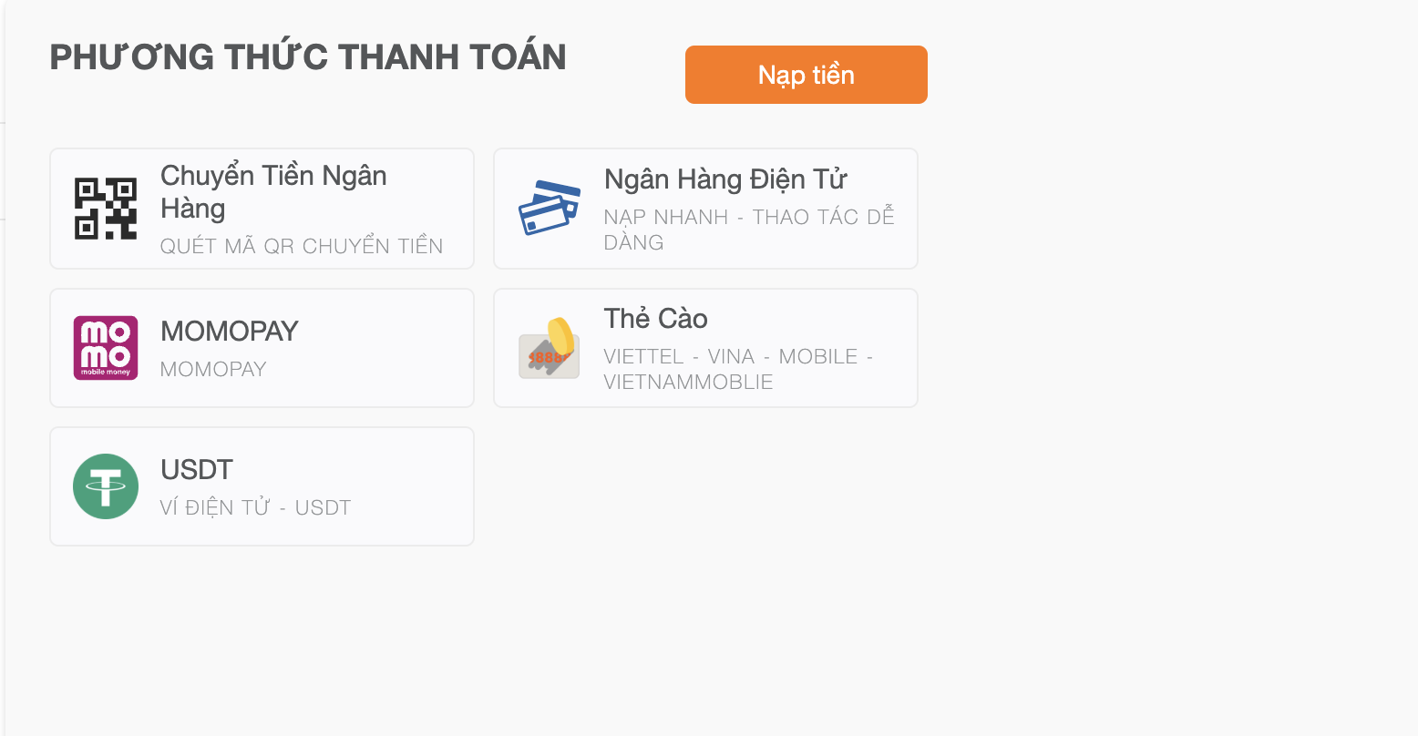This screenshot has height=736, width=1418.
Task: Pick the USDT title text
Action: point(197,469)
